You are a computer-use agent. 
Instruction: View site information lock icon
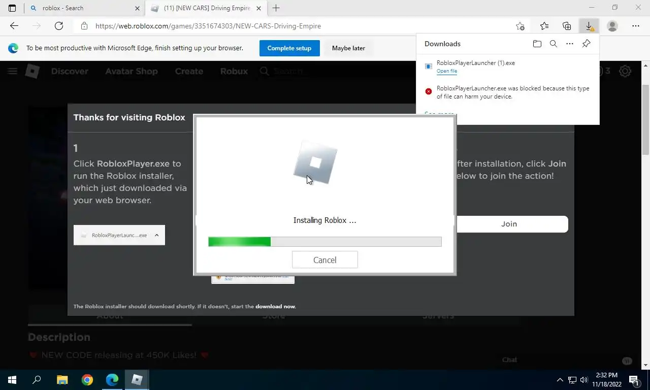coord(84,26)
